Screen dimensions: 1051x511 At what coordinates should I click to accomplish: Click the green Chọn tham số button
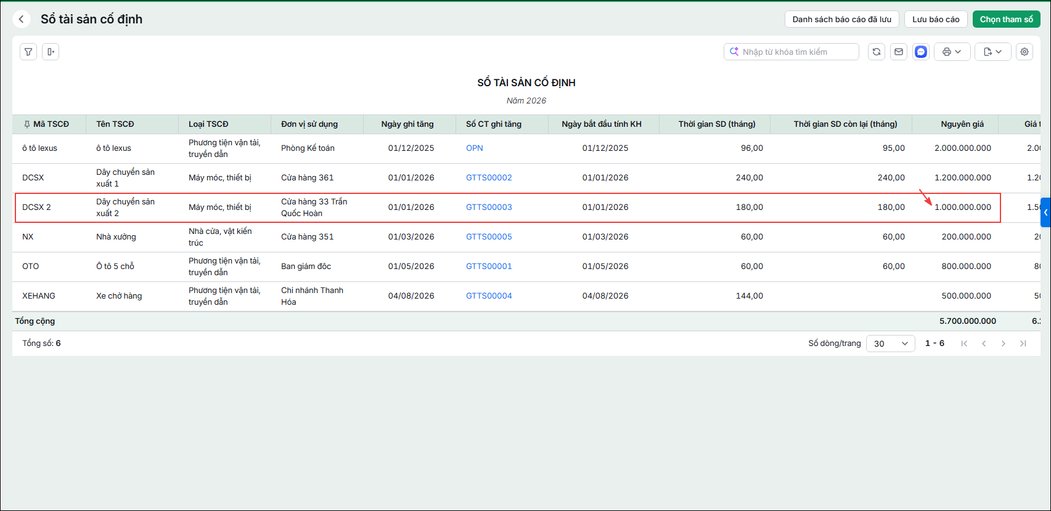pos(1007,19)
